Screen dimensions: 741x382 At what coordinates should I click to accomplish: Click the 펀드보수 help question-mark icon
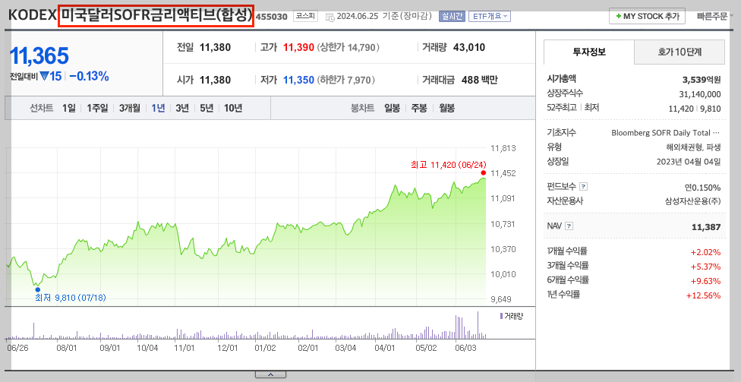584,187
